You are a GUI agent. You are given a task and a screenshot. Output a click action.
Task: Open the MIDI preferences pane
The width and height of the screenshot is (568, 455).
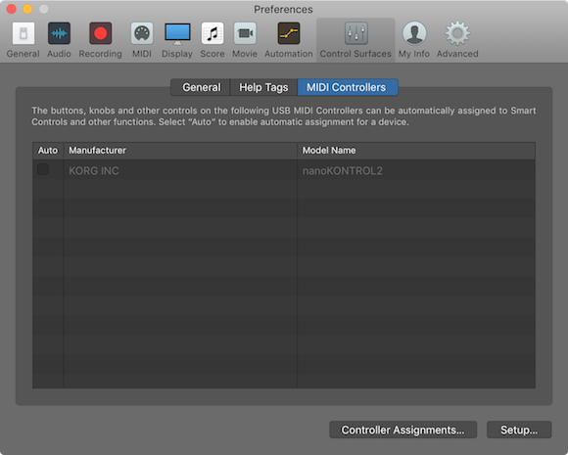tap(142, 39)
